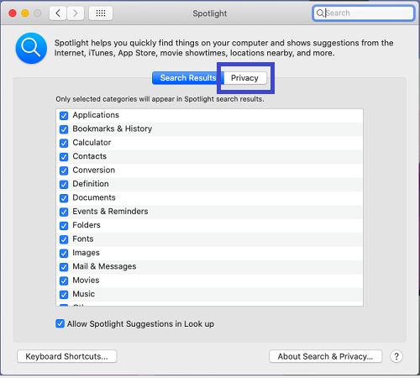The height and width of the screenshot is (378, 420).
Task: Switch to the Privacy tab
Action: (244, 78)
